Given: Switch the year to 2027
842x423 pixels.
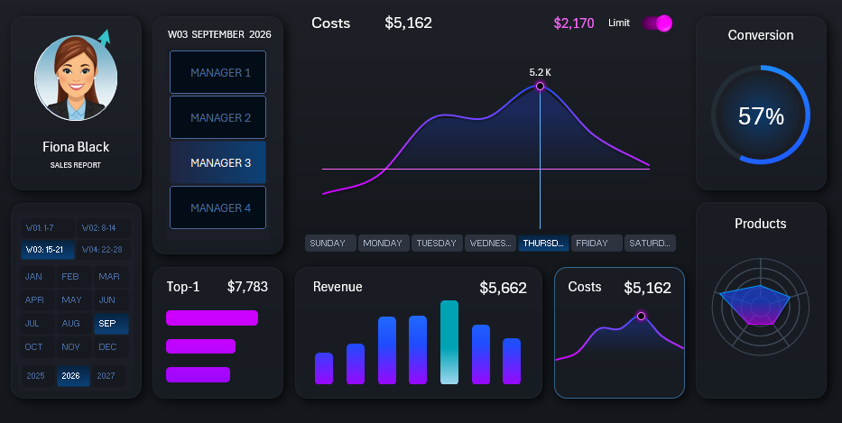Looking at the screenshot, I should click(106, 376).
